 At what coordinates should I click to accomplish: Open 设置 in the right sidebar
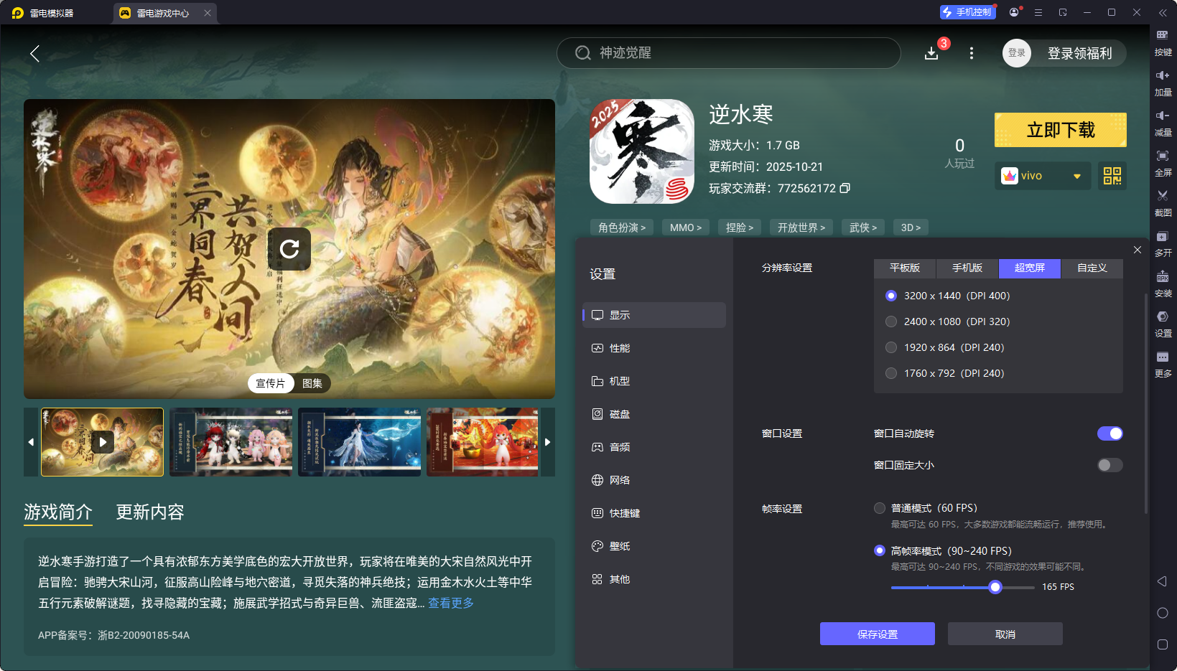coord(1163,324)
